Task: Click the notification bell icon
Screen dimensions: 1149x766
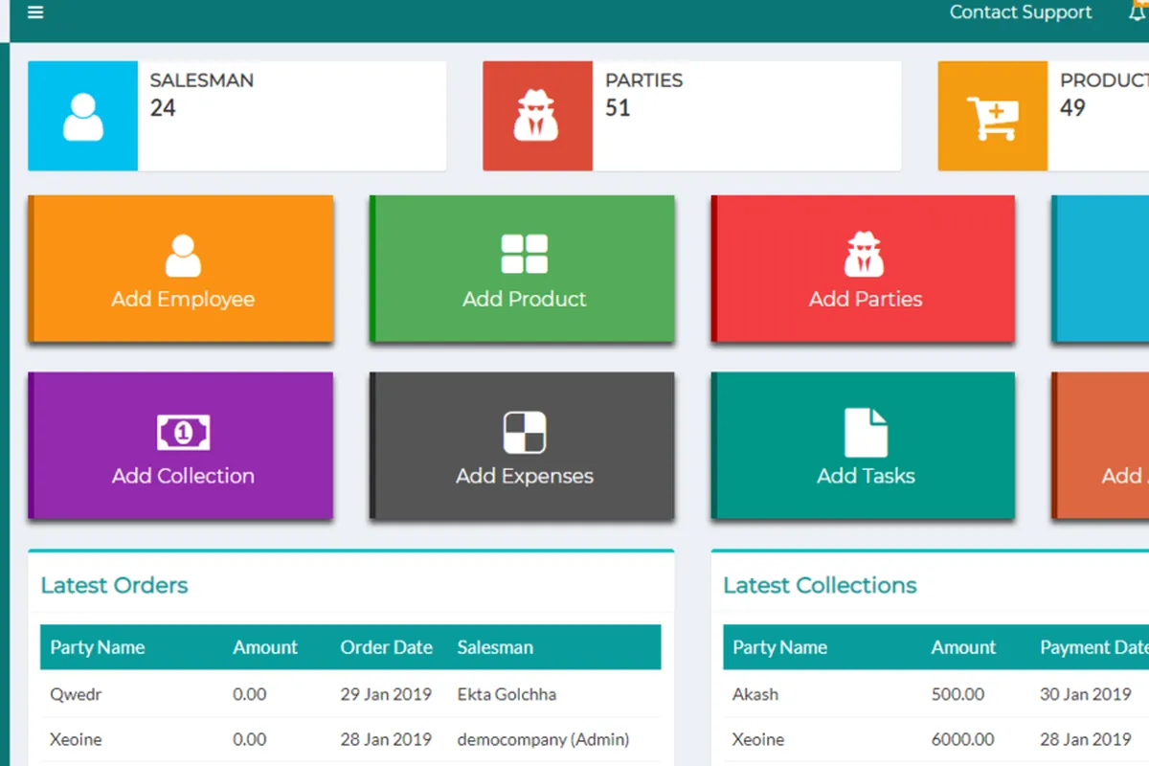Action: point(1138,12)
